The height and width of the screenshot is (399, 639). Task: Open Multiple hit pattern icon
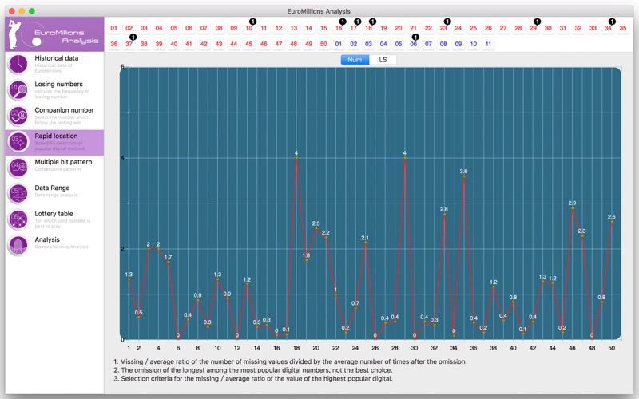point(18,168)
